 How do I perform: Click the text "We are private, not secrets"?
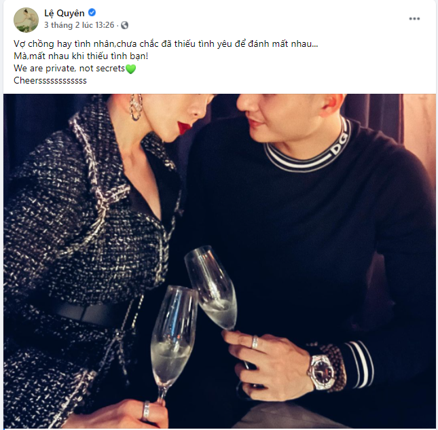click(x=69, y=69)
